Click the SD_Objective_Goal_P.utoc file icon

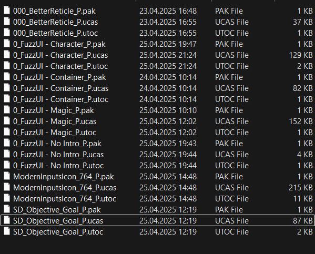7,231
